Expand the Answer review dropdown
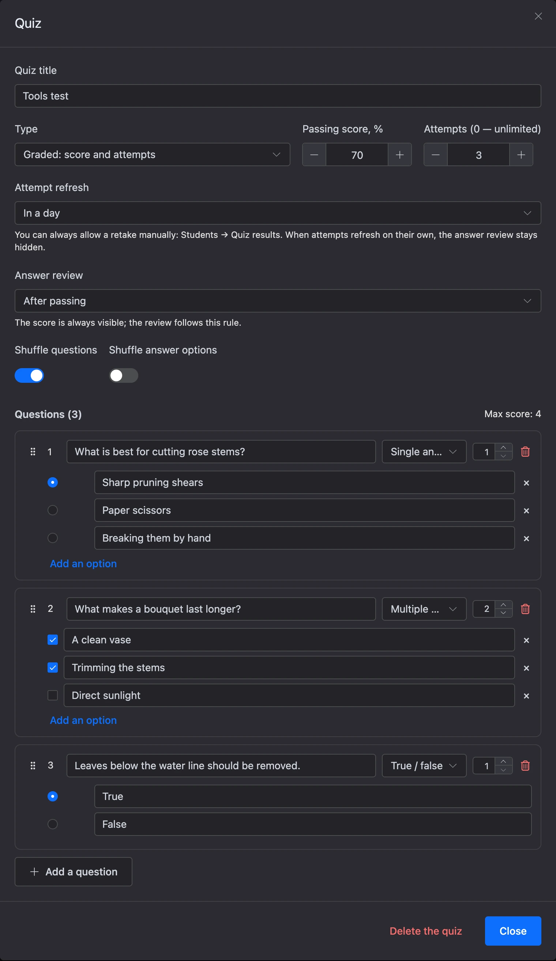 tap(278, 301)
